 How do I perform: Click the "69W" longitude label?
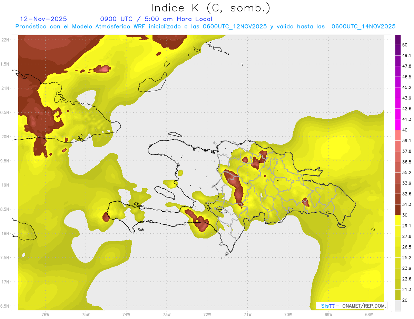[x=328, y=315]
